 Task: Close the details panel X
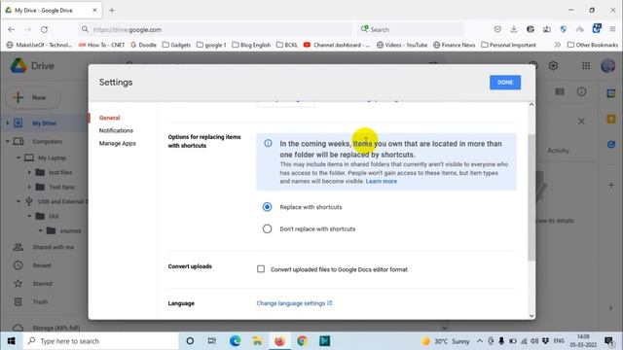(x=581, y=121)
